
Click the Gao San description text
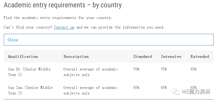[91, 90]
